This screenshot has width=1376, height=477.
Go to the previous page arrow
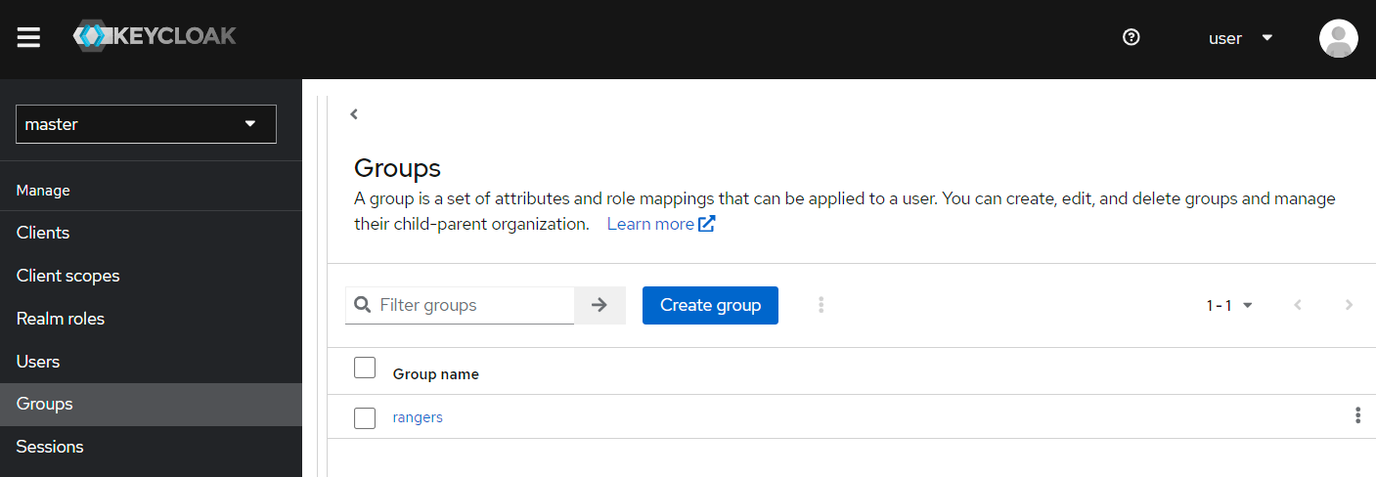pos(1298,305)
